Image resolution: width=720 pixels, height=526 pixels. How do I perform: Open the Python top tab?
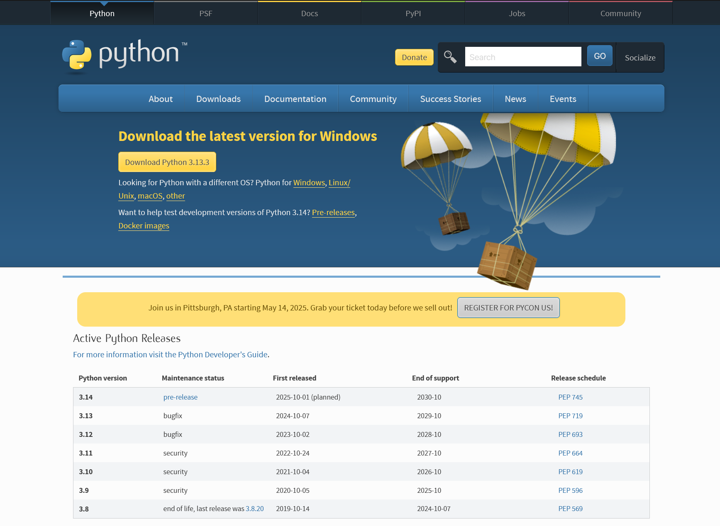(102, 13)
